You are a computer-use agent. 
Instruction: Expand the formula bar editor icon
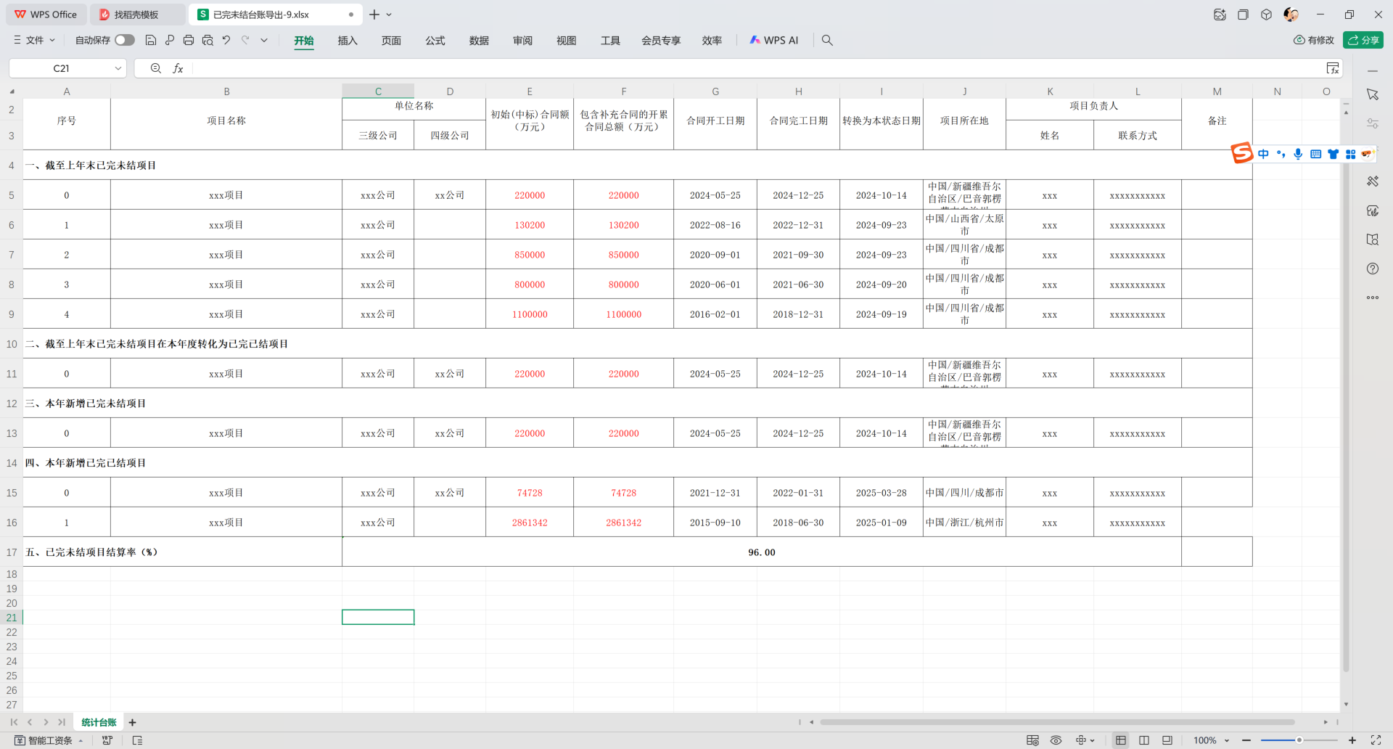(x=1333, y=68)
